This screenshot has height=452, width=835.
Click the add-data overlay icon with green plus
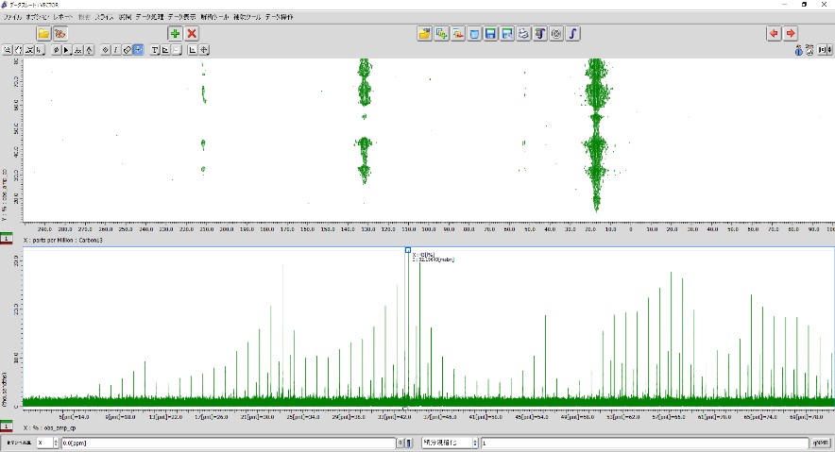[441, 34]
